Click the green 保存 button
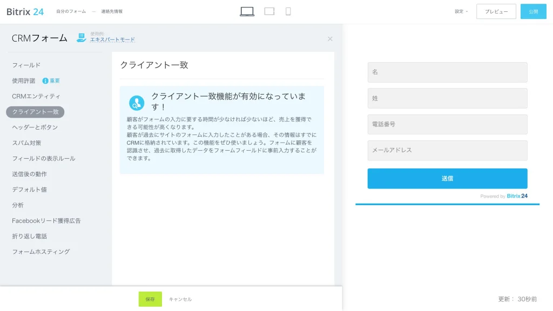Viewport: 553px width, 311px height. click(x=150, y=299)
